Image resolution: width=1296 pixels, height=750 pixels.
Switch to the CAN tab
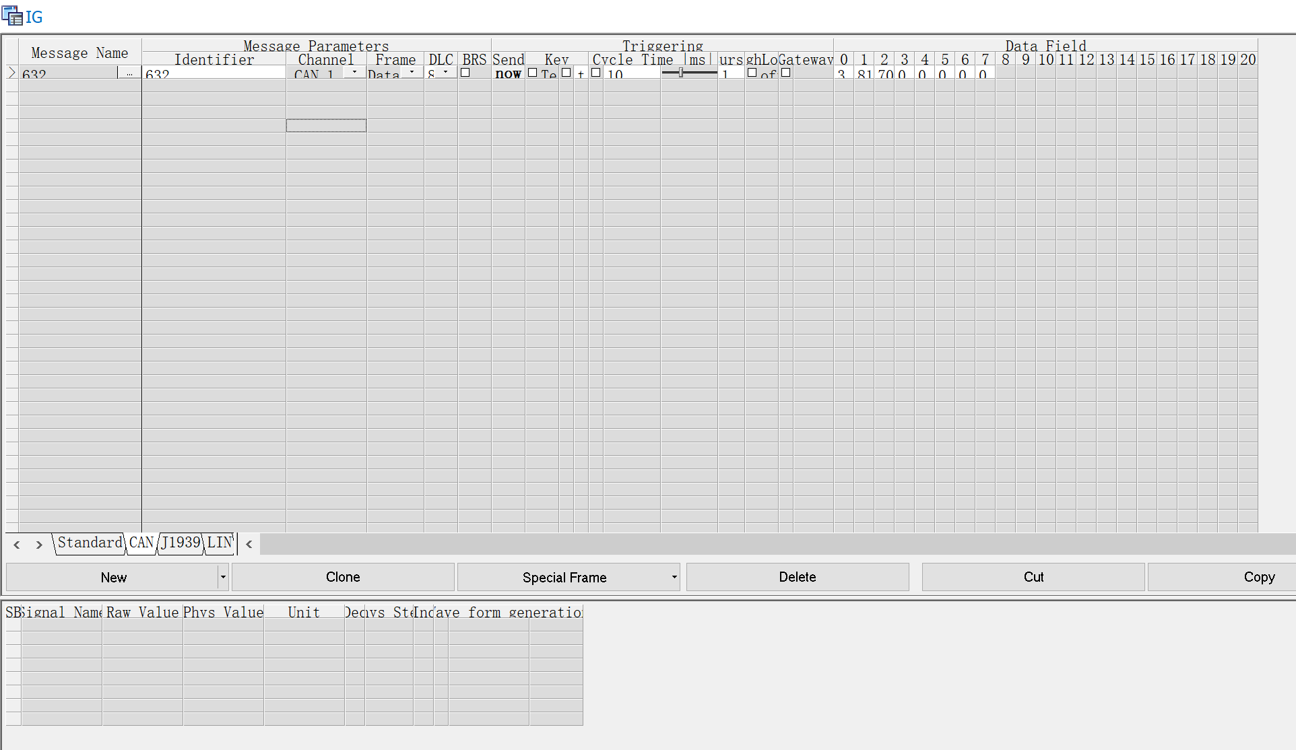141,543
